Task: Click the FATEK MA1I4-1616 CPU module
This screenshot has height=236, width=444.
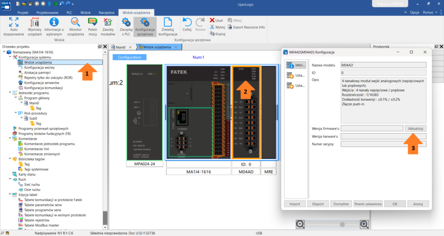Action: 199,112
